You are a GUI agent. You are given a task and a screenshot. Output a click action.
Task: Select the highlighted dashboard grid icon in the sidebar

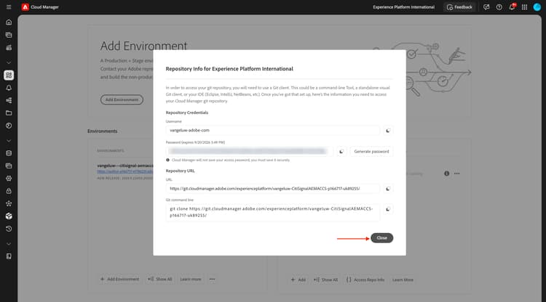point(9,75)
